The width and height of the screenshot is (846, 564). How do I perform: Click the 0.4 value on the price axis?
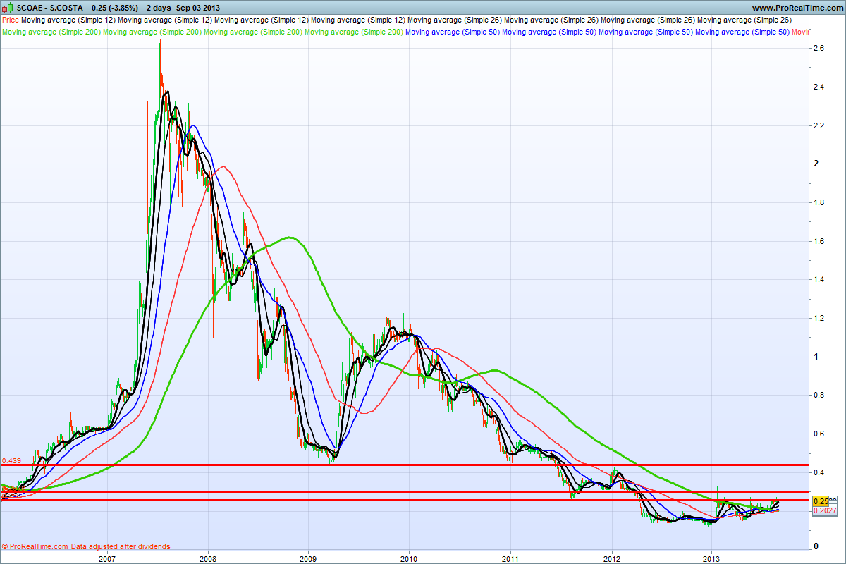819,472
